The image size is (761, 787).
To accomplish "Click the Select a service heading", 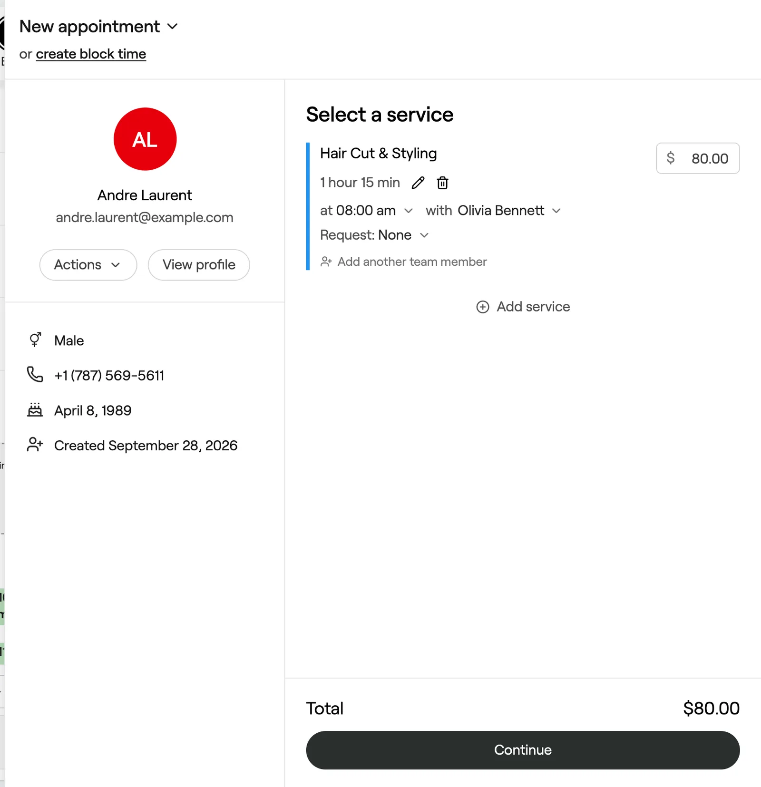I will [380, 115].
